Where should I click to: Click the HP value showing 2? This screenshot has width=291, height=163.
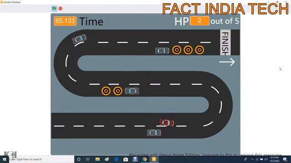(x=200, y=21)
